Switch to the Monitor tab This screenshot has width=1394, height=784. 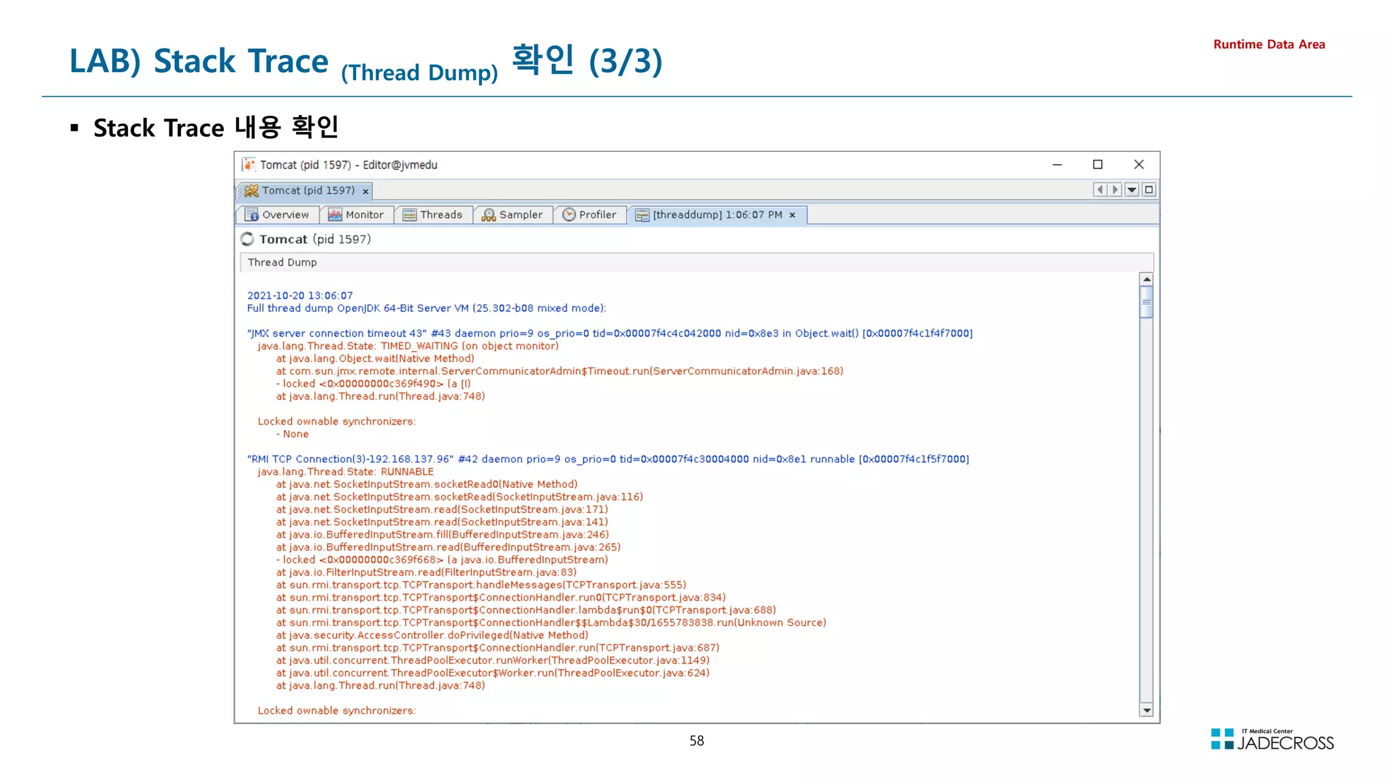(356, 215)
